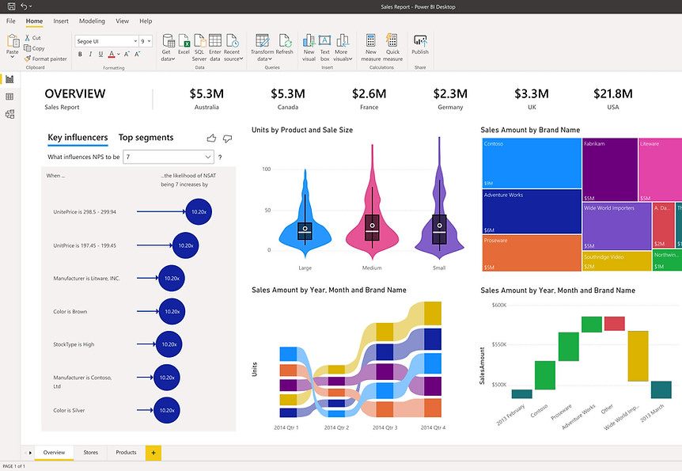This screenshot has height=471, width=682.
Task: Select the Germany $2.3M card
Action: 450,99
